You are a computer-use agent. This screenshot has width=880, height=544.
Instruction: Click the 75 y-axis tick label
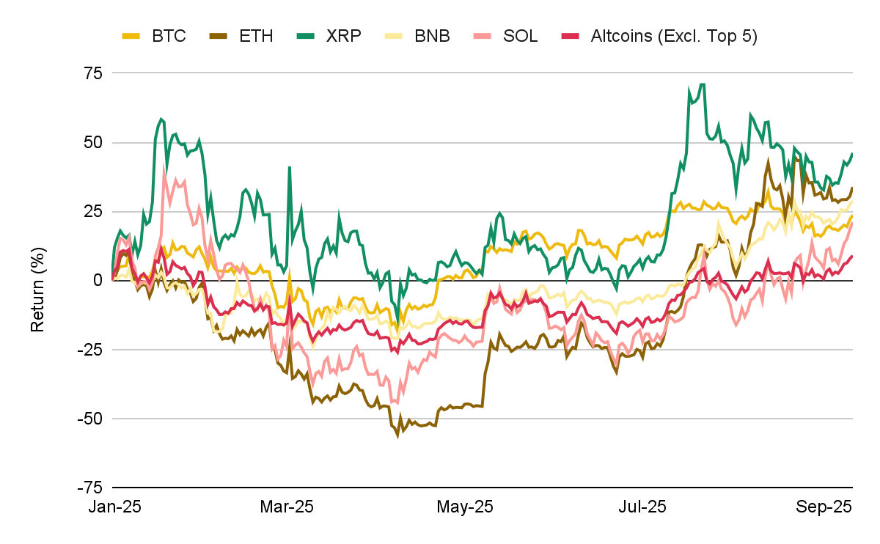point(92,73)
